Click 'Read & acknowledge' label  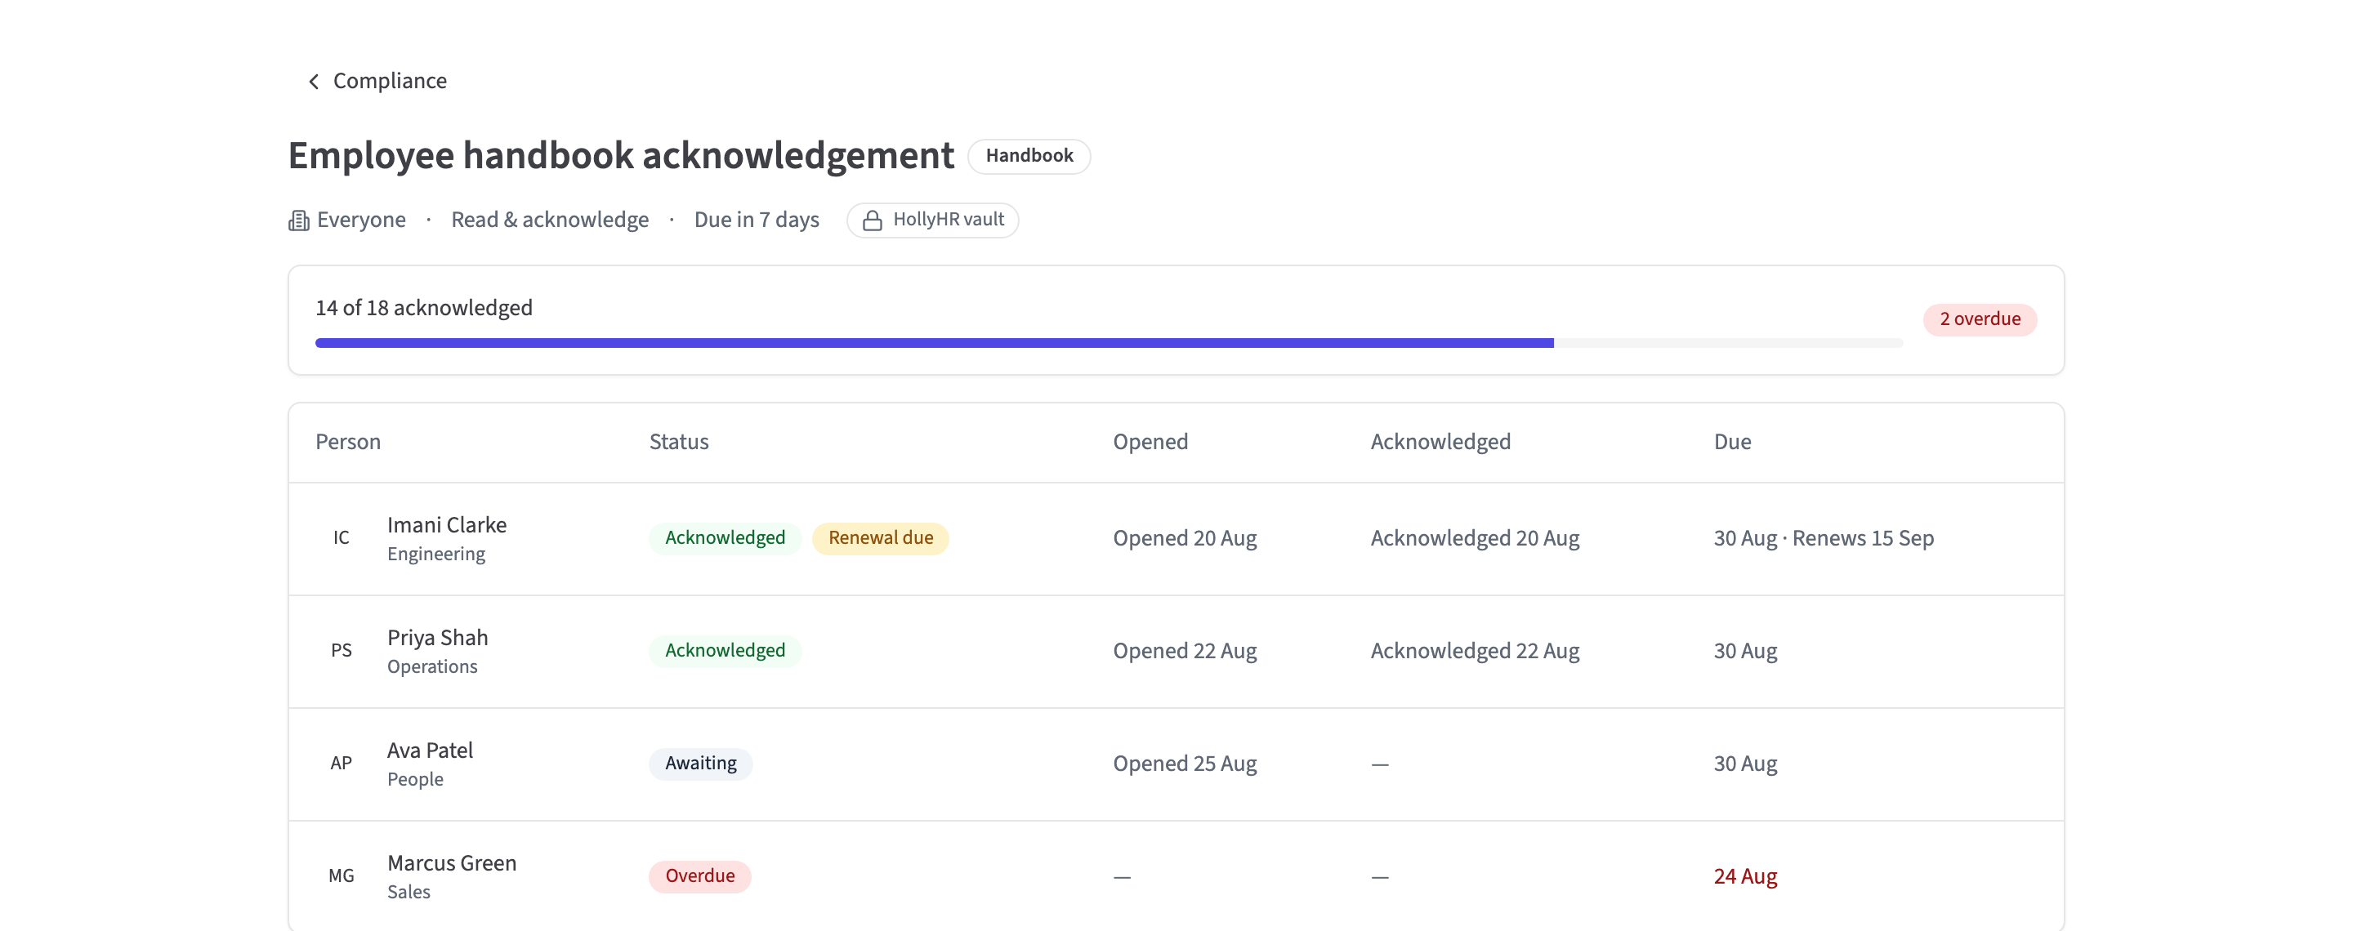coord(550,220)
